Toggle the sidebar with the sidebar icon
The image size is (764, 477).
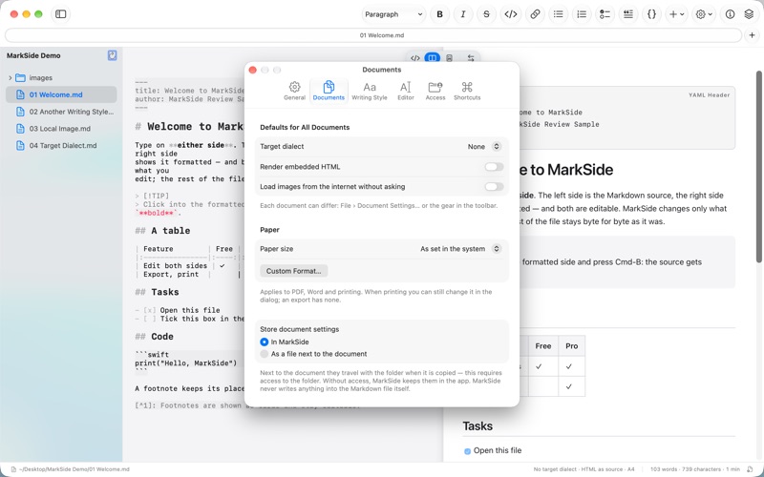pyautogui.click(x=61, y=14)
